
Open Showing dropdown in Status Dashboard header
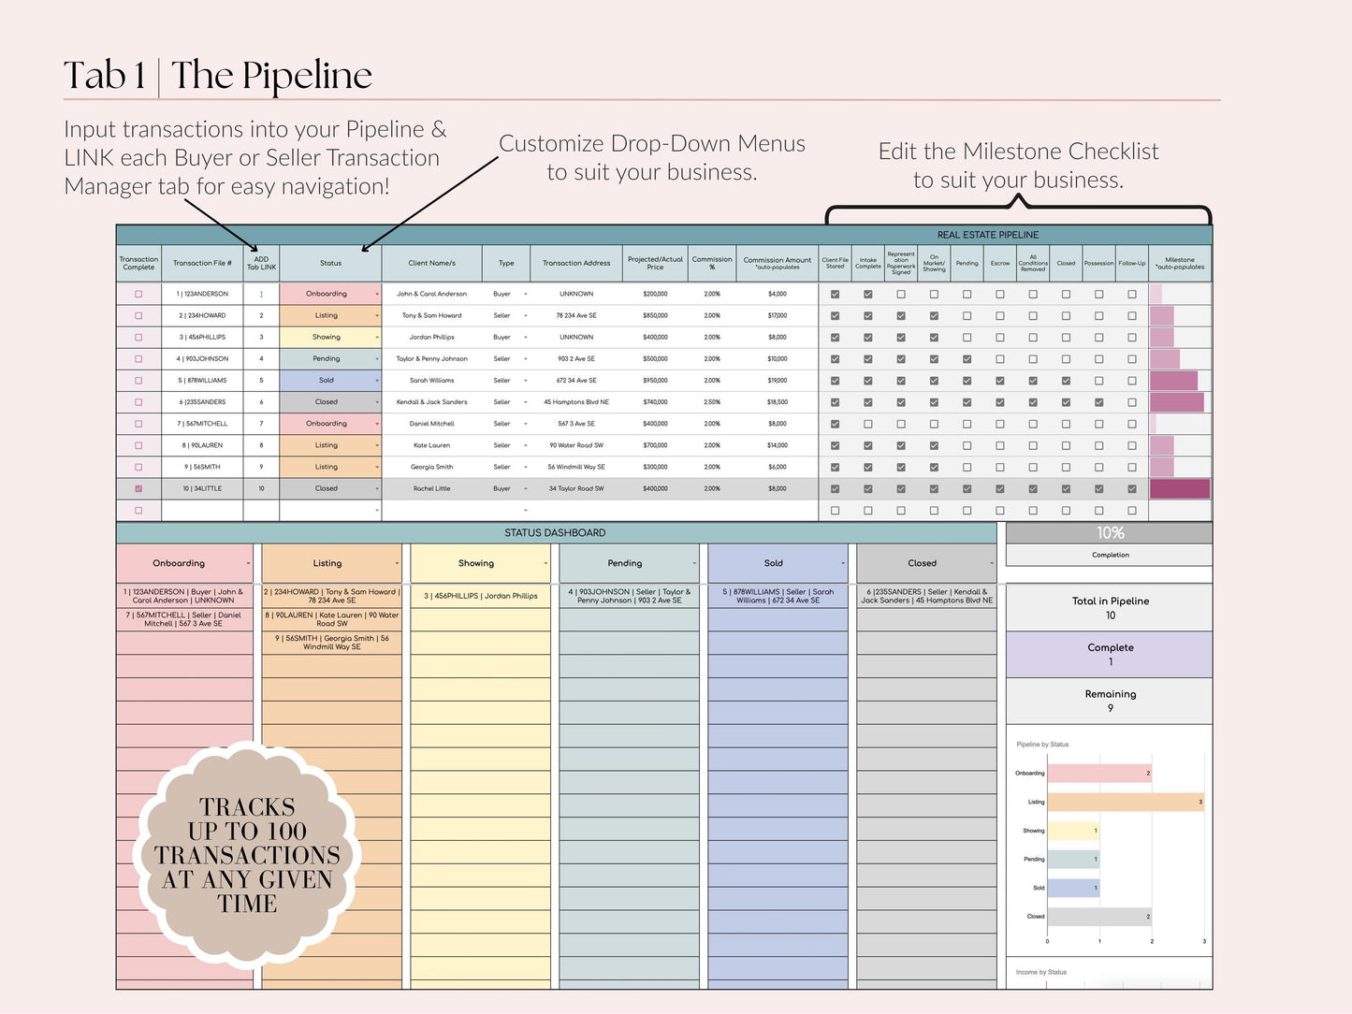(545, 563)
